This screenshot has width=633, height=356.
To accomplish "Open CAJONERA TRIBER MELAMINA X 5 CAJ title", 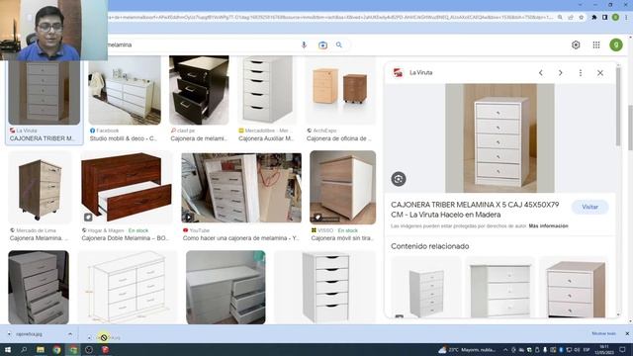I will (x=475, y=210).
